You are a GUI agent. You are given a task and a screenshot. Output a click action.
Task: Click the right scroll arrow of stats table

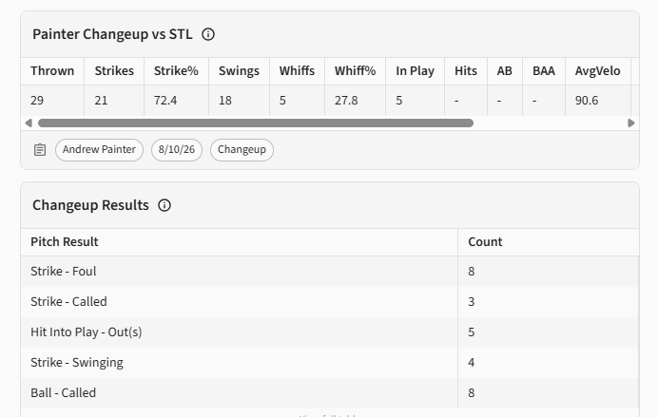[x=630, y=123]
